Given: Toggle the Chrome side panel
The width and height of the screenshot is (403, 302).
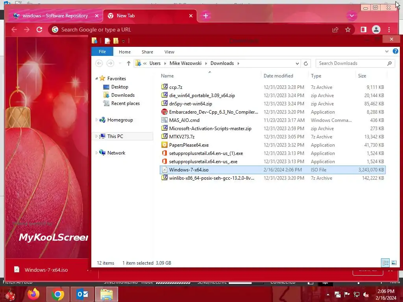Looking at the screenshot, I should tap(363, 29).
